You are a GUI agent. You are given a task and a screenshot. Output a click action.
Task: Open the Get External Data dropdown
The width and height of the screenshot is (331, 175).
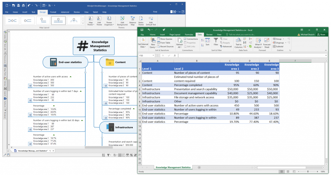point(143,43)
